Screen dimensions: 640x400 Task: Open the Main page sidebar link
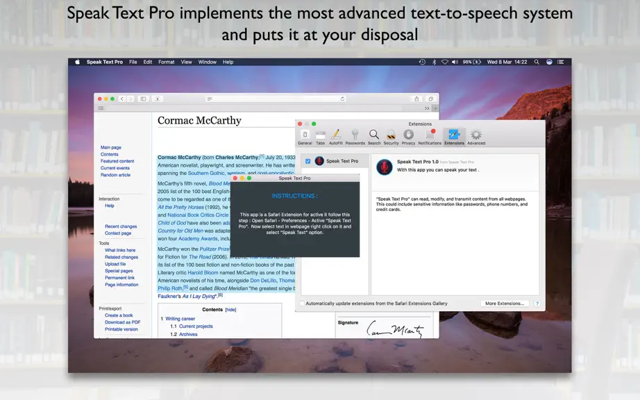(x=110, y=147)
